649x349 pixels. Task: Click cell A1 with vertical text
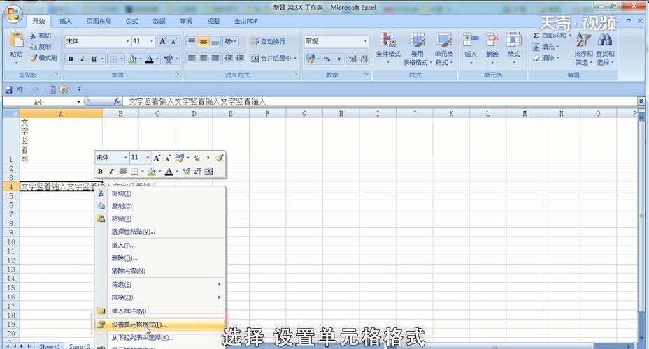click(x=61, y=140)
